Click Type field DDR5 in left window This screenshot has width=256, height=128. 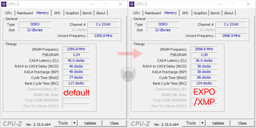pos(35,25)
